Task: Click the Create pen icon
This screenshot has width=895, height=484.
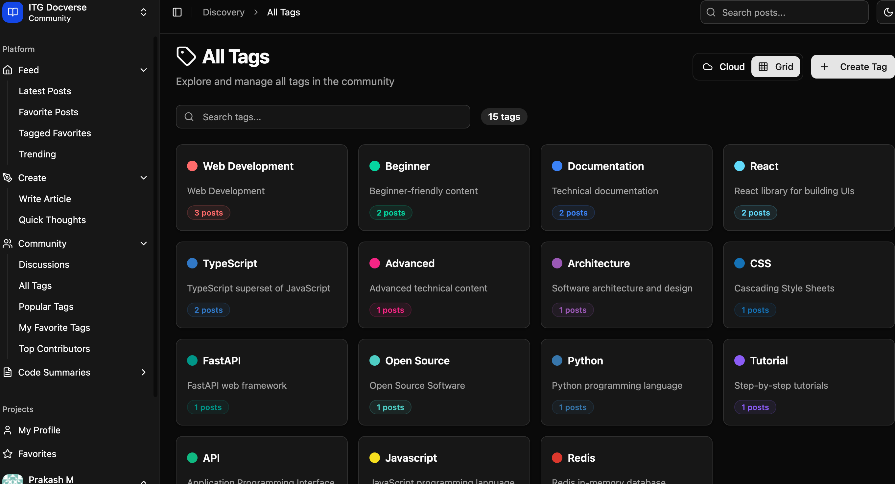Action: 8,177
